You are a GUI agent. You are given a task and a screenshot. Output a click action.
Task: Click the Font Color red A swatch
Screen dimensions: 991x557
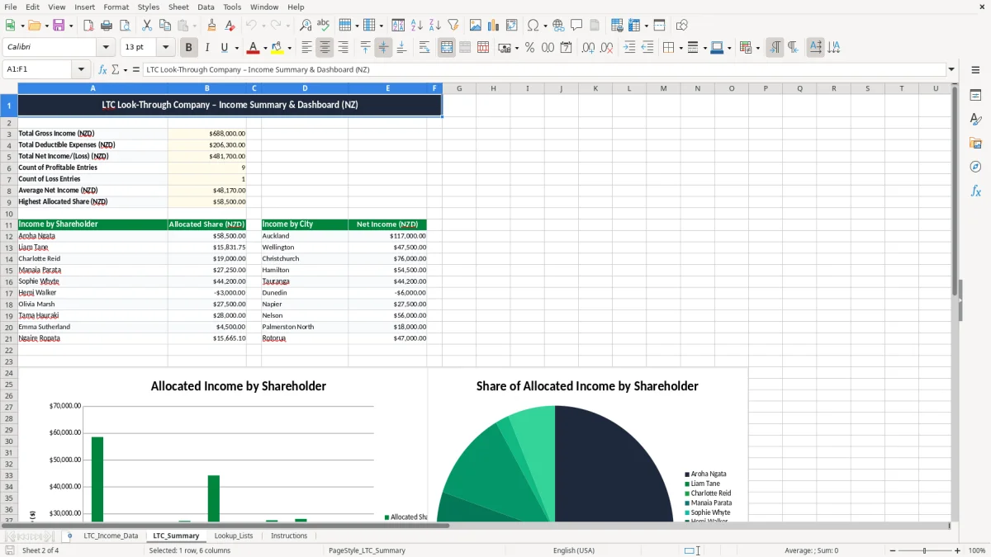pyautogui.click(x=253, y=48)
